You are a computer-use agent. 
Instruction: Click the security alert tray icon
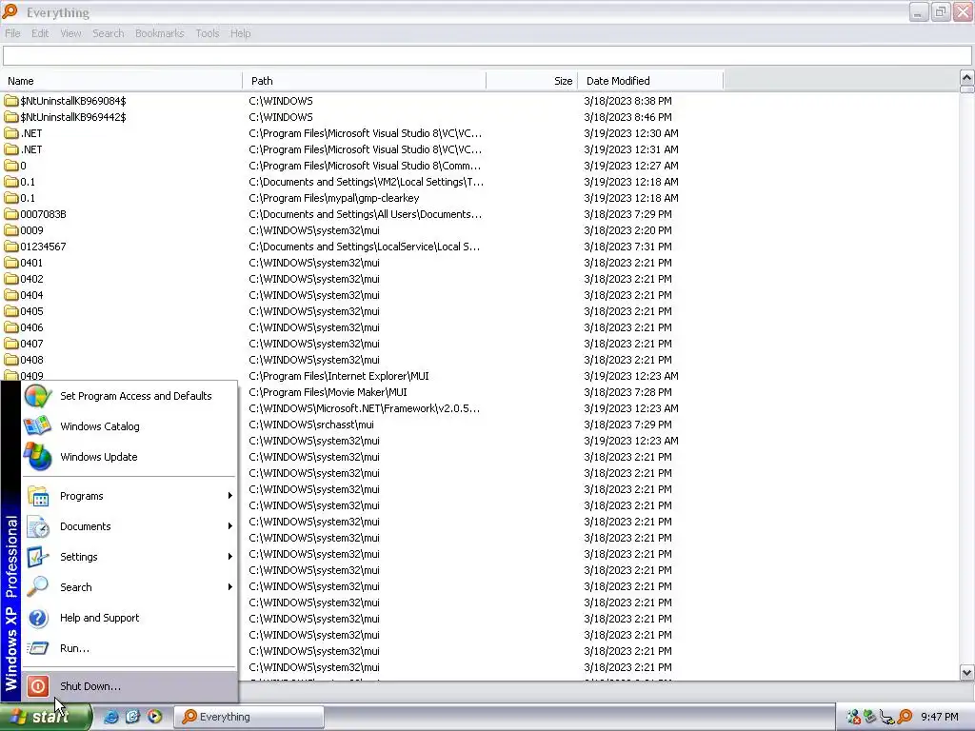[x=853, y=717]
